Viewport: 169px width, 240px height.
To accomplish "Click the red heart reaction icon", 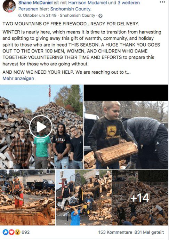I will 11,232.
